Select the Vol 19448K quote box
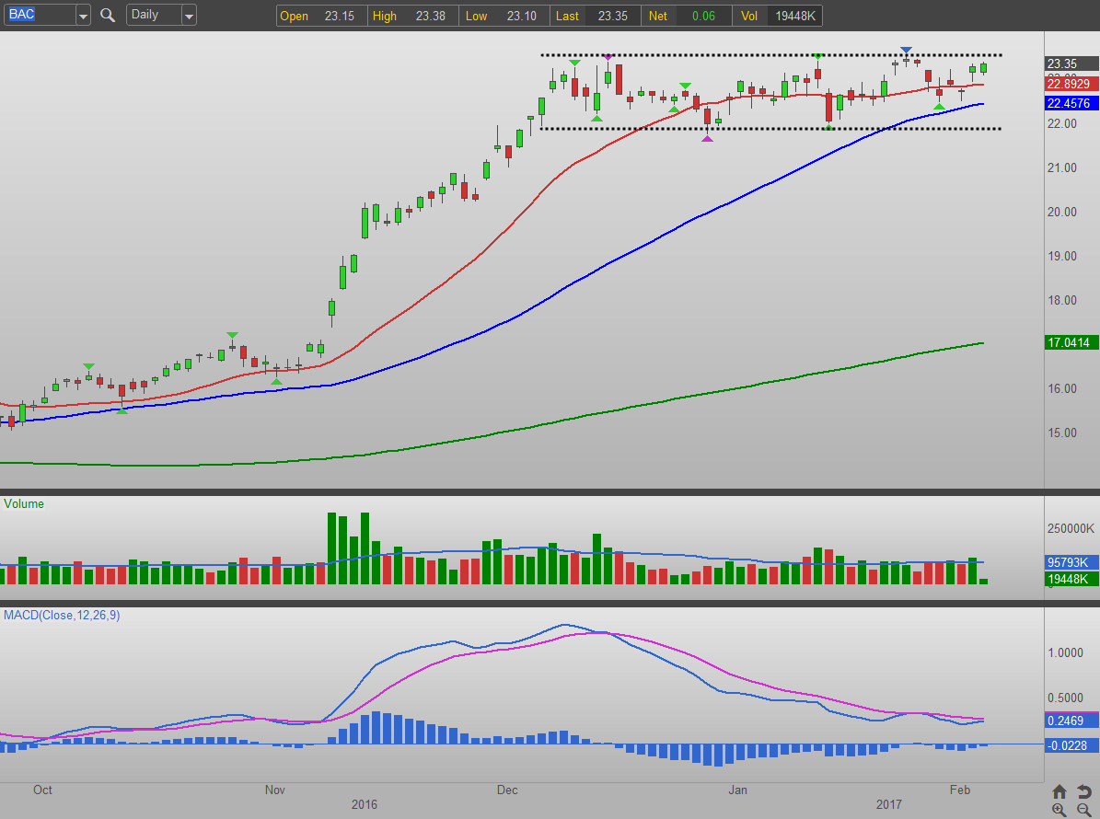The height and width of the screenshot is (819, 1100). tap(779, 16)
